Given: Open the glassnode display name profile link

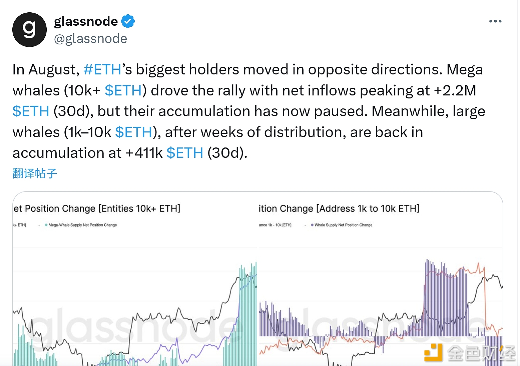Looking at the screenshot, I should pyautogui.click(x=86, y=21).
